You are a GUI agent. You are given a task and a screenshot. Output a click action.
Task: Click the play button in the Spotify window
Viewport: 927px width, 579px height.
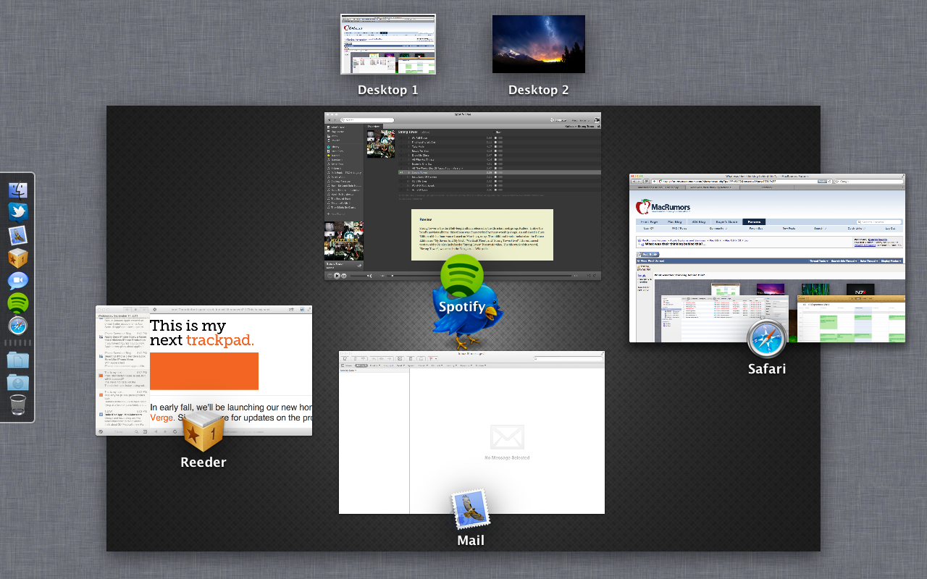337,276
